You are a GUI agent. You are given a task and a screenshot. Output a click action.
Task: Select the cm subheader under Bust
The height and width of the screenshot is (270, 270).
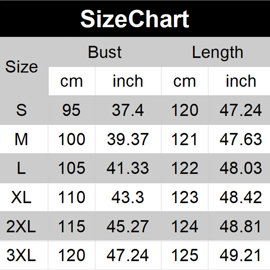pos(71,81)
